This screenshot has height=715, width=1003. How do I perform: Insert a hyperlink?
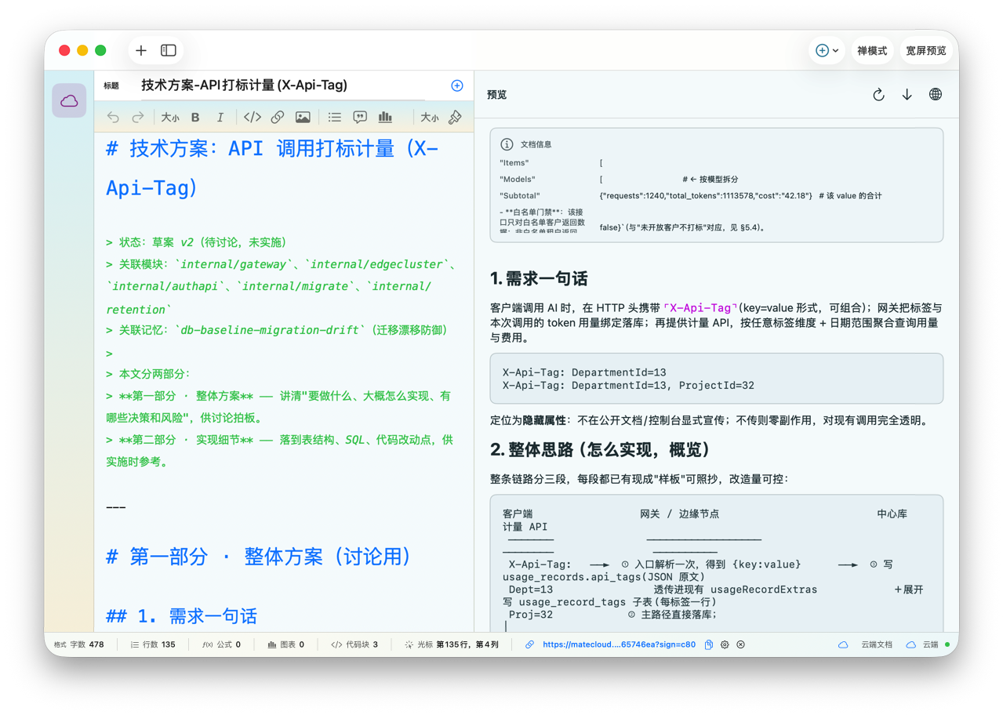pyautogui.click(x=277, y=118)
